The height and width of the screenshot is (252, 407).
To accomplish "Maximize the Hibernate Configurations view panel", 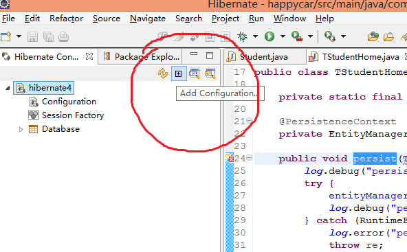I will (x=210, y=56).
